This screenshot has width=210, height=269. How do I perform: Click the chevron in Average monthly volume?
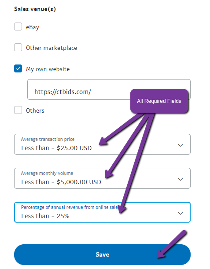181,179
